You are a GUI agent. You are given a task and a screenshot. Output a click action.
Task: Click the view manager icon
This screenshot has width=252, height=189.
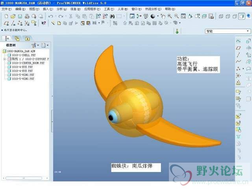click(x=211, y=16)
